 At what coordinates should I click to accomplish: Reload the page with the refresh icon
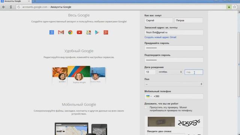click(19, 7)
